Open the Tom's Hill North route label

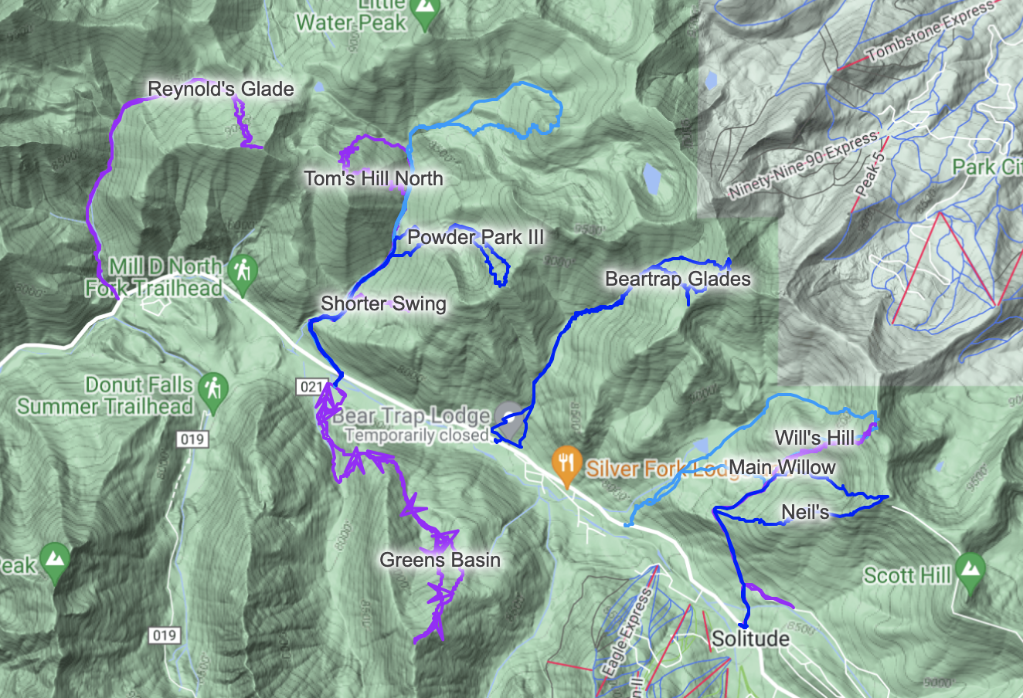tap(374, 178)
